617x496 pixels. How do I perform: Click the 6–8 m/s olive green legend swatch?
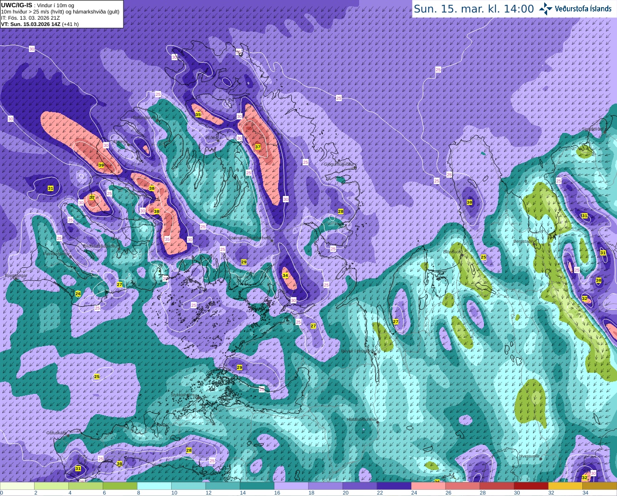(x=120, y=486)
